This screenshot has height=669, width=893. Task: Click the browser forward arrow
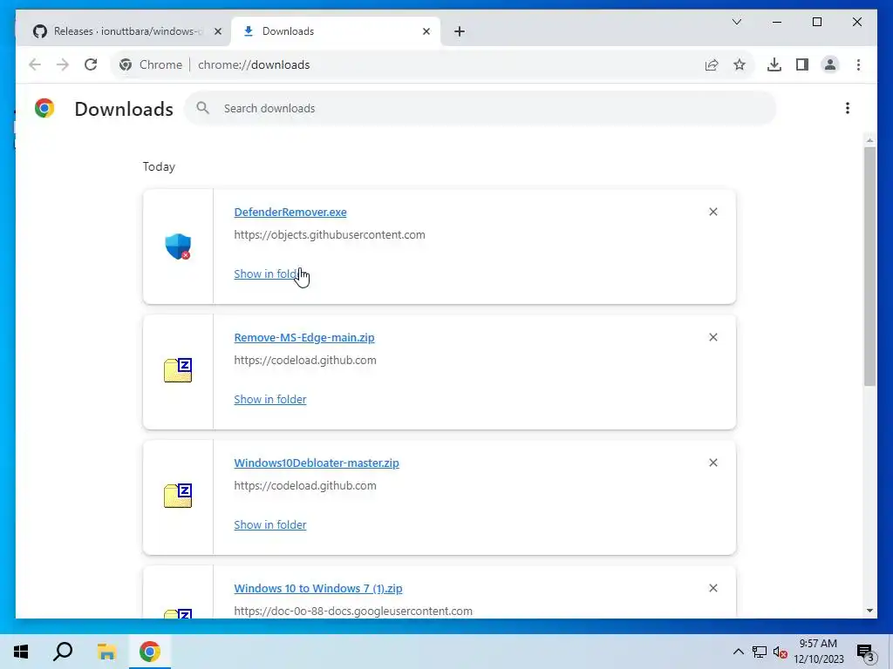63,64
